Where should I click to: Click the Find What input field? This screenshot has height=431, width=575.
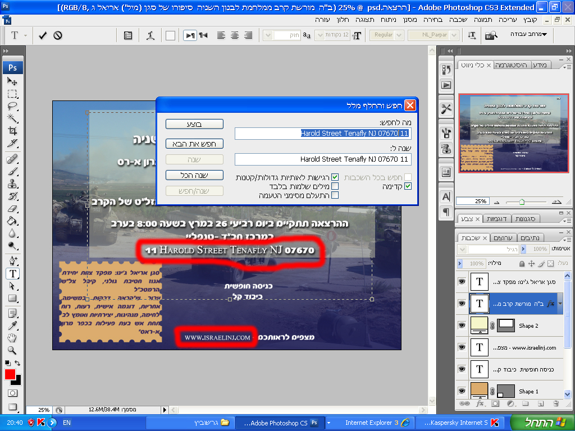(323, 134)
